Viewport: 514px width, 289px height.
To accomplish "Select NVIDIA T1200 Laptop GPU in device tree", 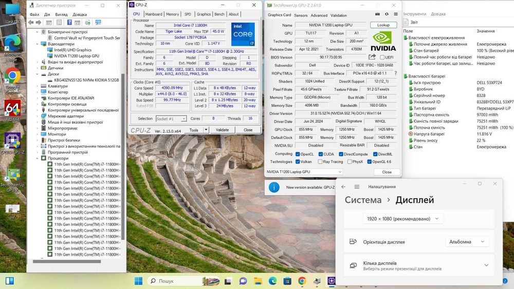I will [x=77, y=56].
